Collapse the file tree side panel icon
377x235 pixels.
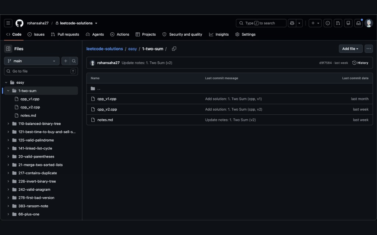(8, 49)
